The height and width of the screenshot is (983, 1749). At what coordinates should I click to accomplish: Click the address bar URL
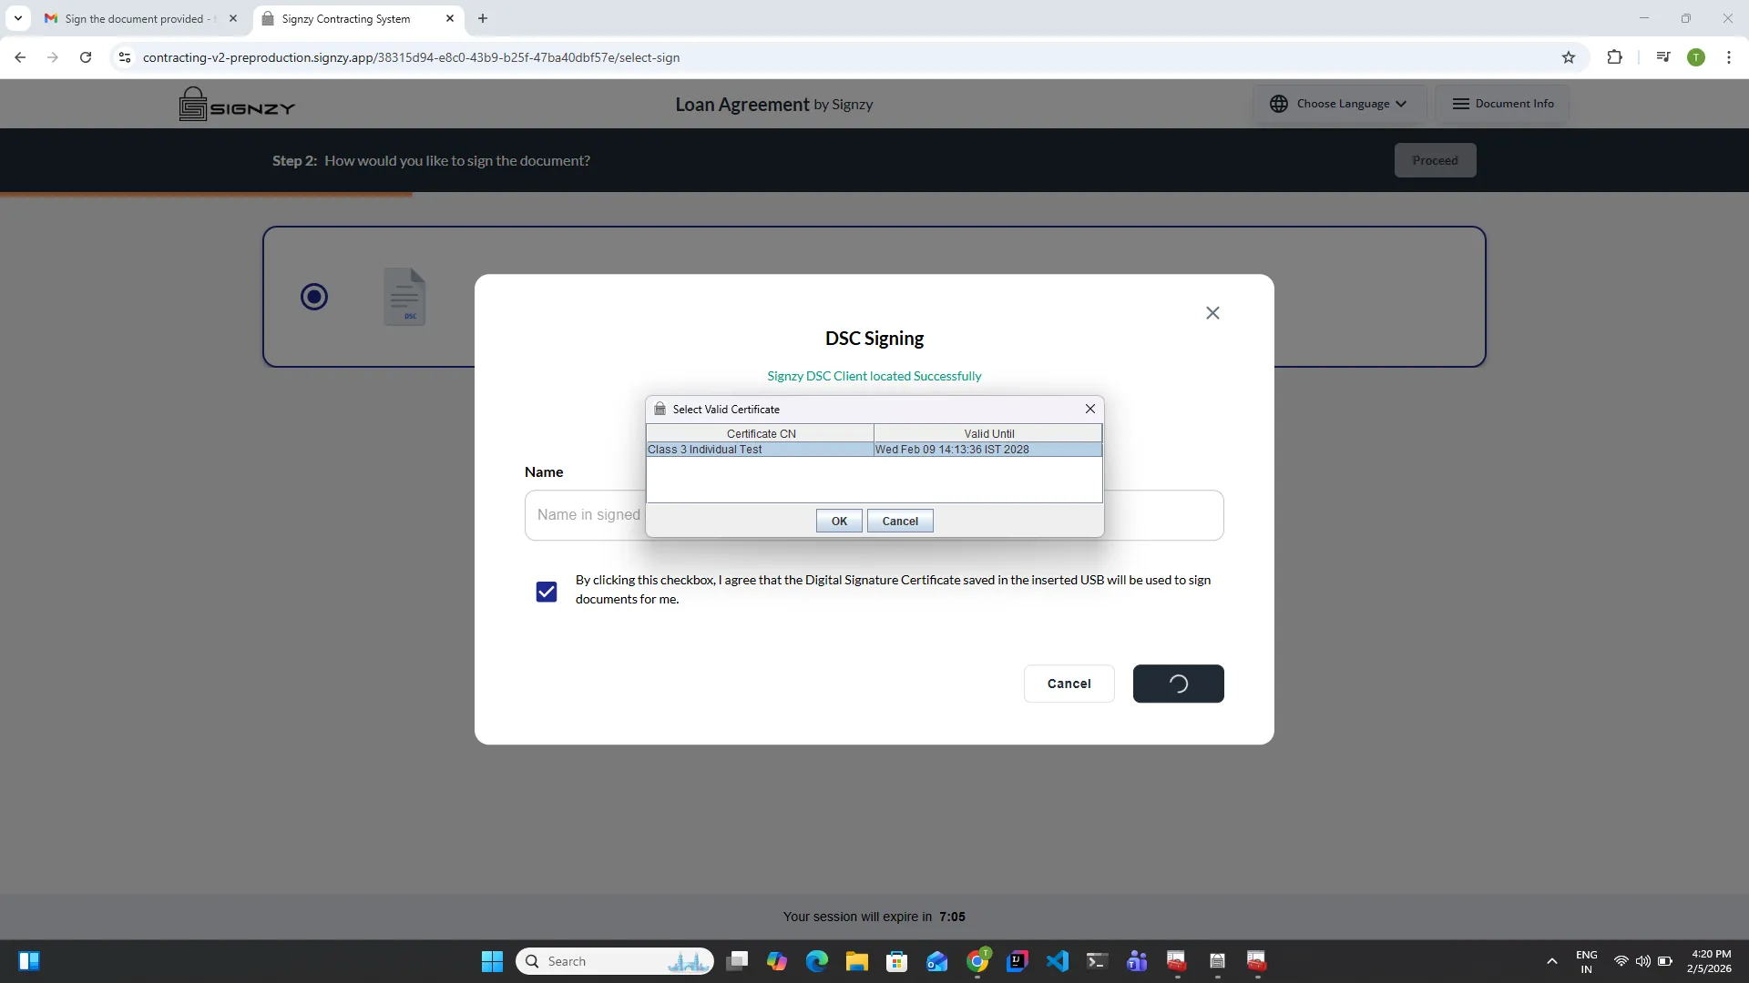[411, 57]
